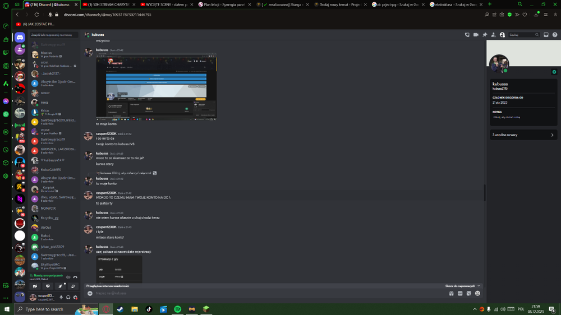Go to Discord home direct messages
561x315 pixels.
pyautogui.click(x=20, y=37)
